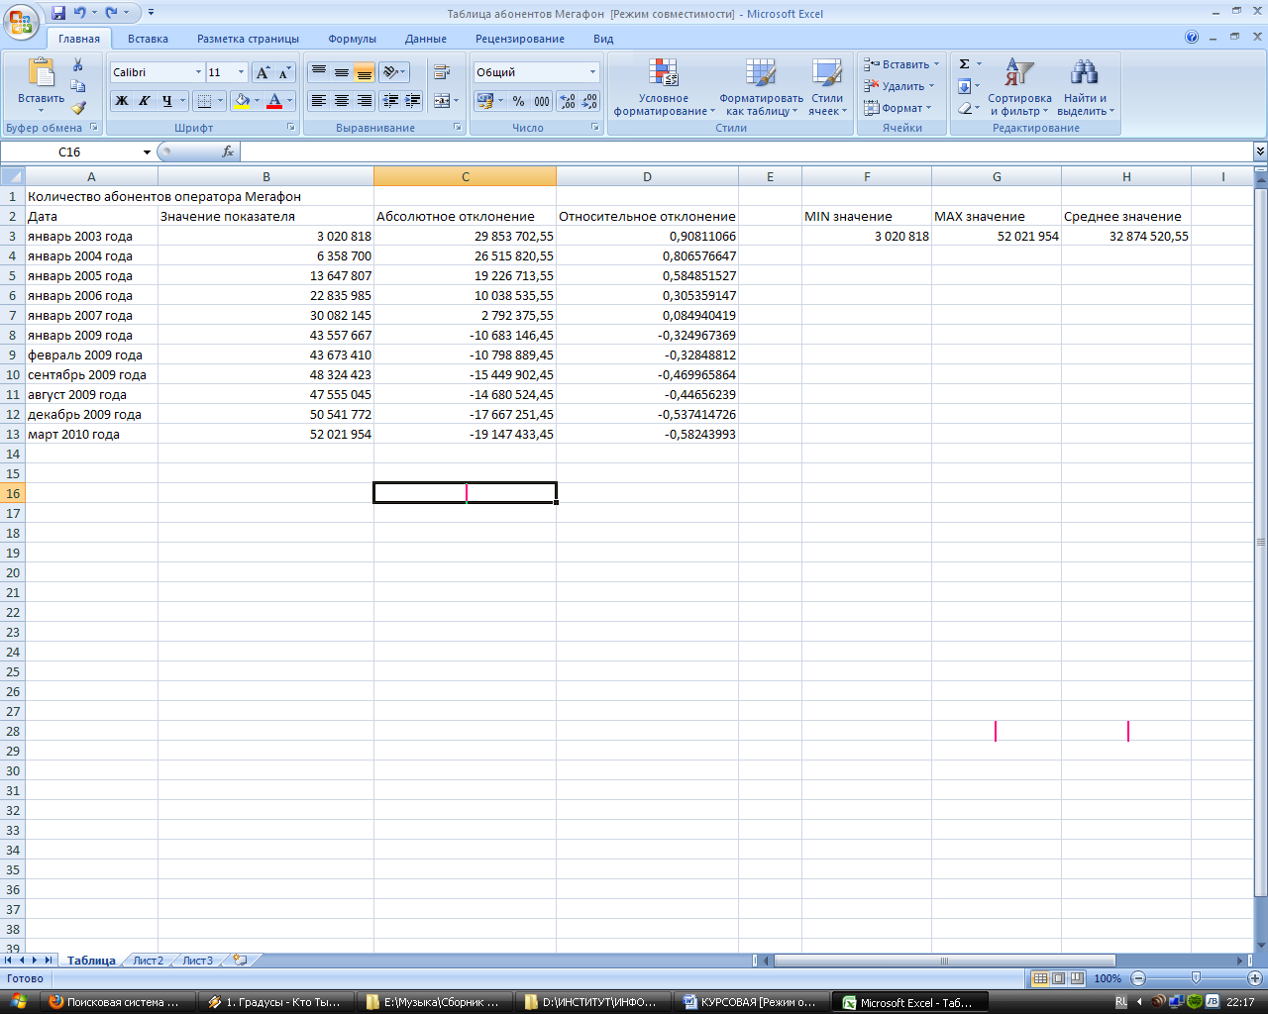Viewport: 1268px width, 1014px height.
Task: Open the Формулы ribbon tab
Action: point(352,39)
